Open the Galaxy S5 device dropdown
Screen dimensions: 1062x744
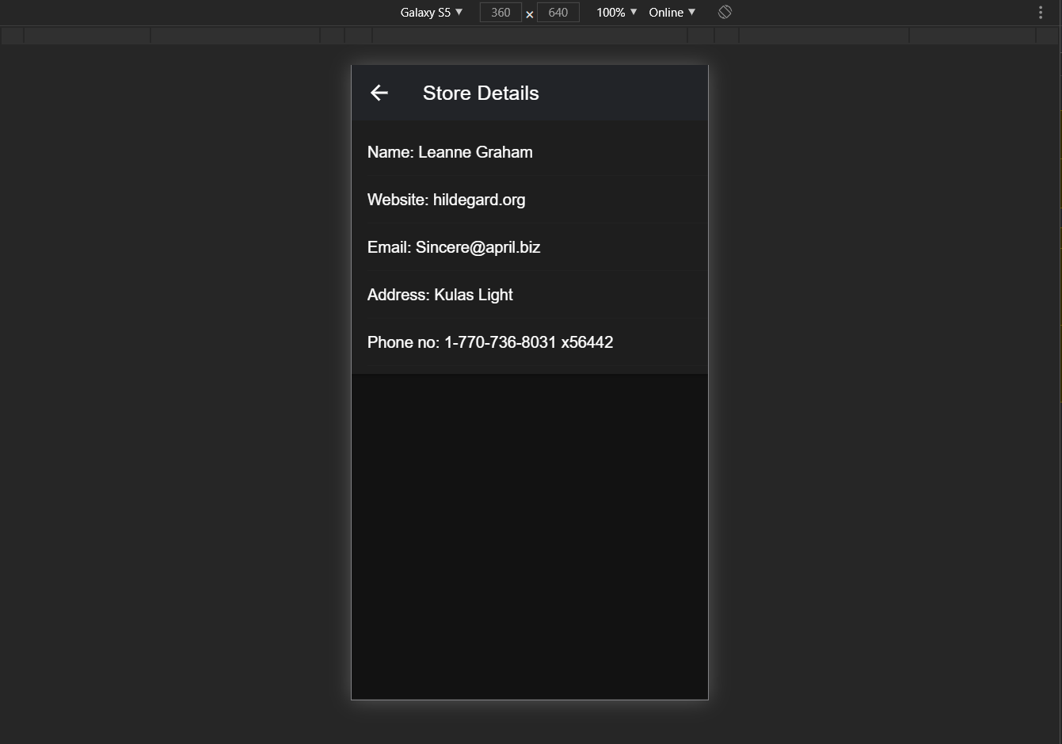[426, 12]
